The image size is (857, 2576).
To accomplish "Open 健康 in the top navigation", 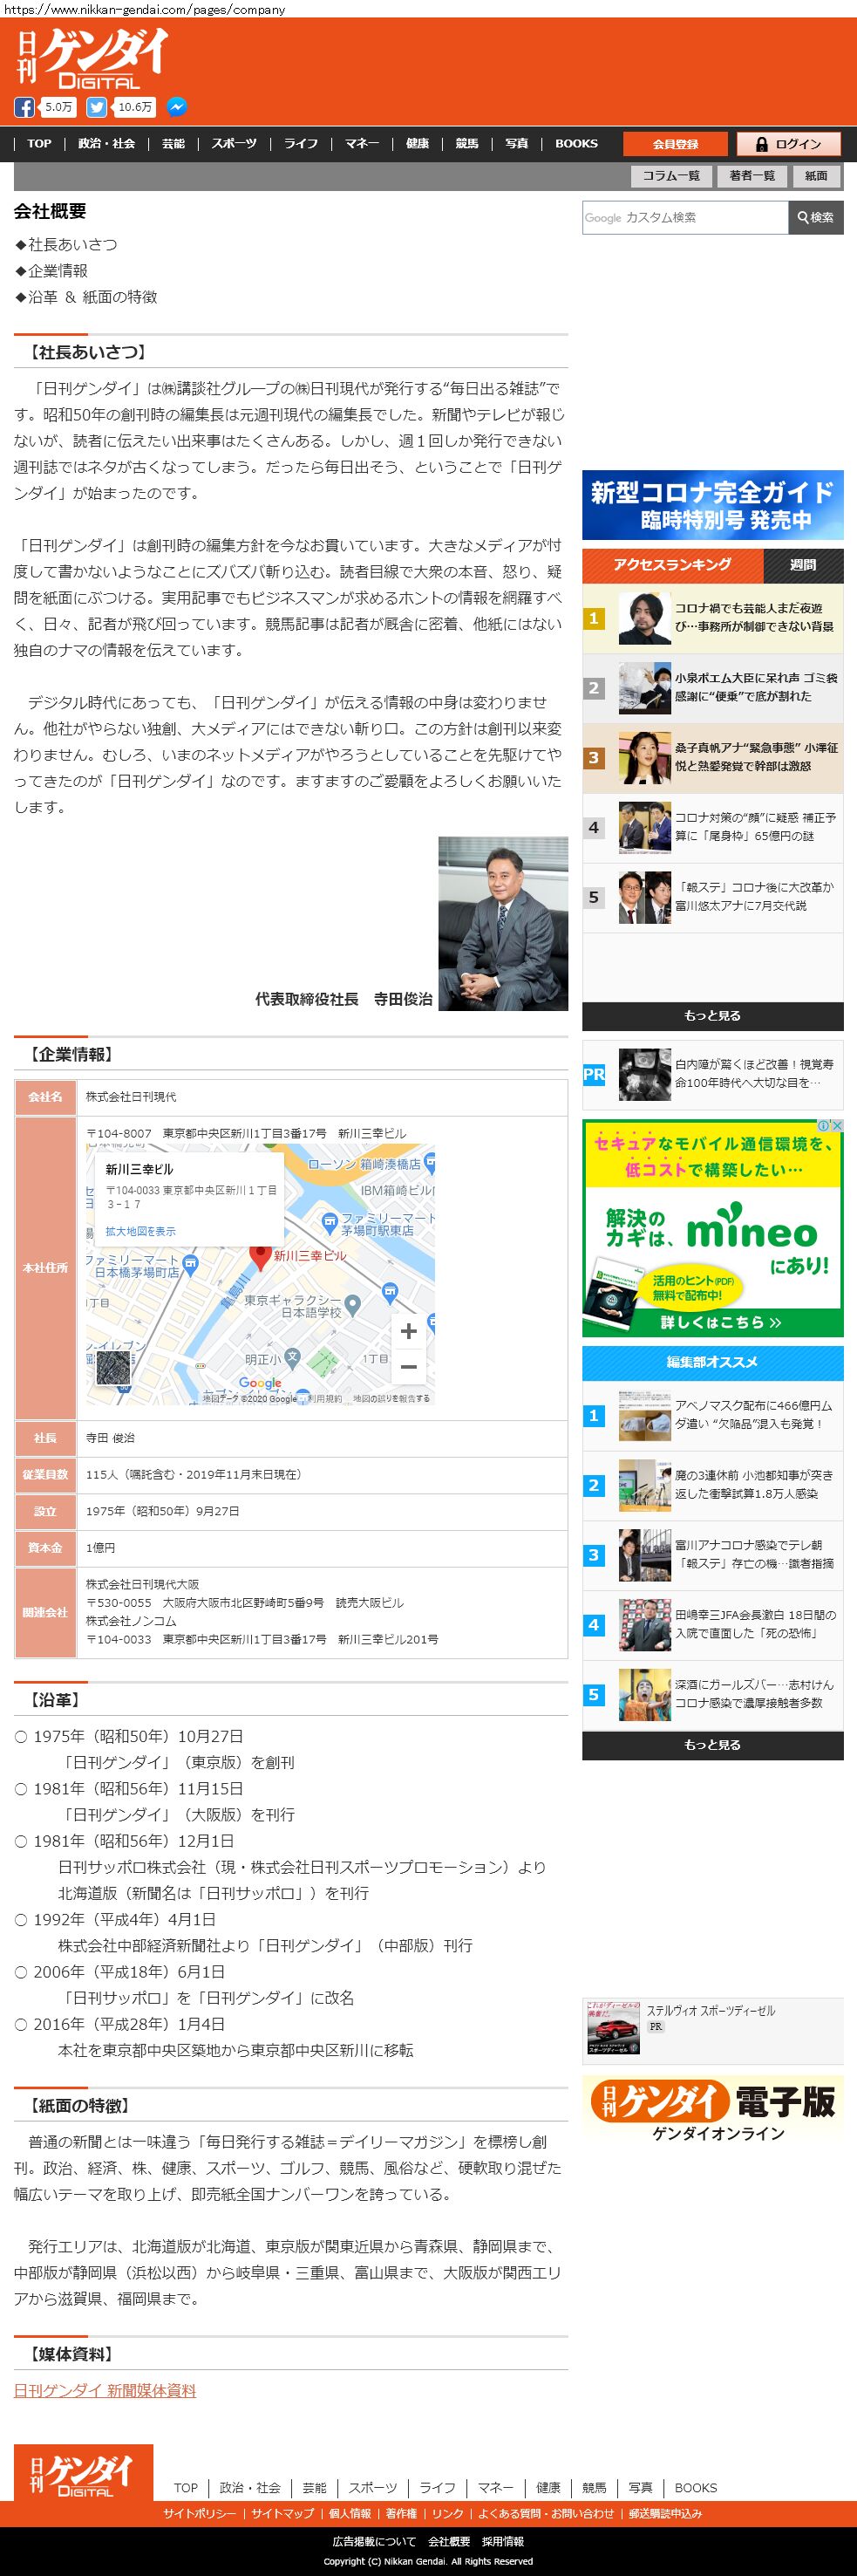I will tap(418, 144).
